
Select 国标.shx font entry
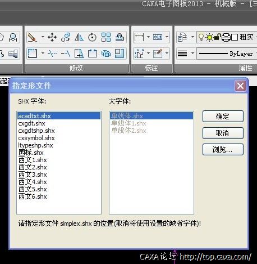[59, 153]
